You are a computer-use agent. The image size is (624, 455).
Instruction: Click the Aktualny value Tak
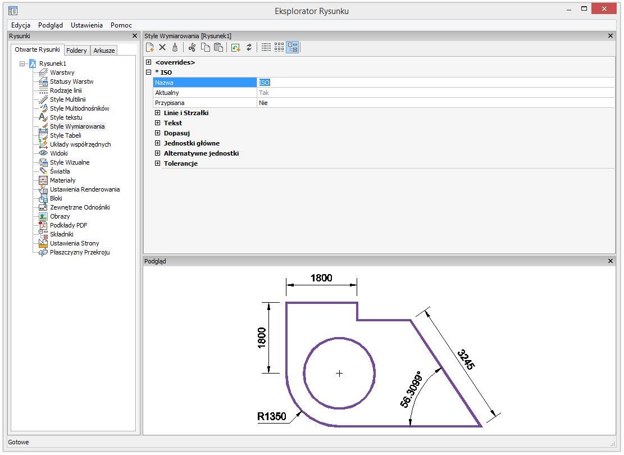(435, 93)
